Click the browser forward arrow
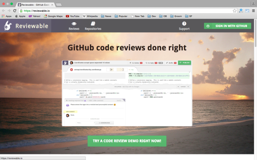Image resolution: width=257 pixels, height=160 pixels. click(x=9, y=11)
